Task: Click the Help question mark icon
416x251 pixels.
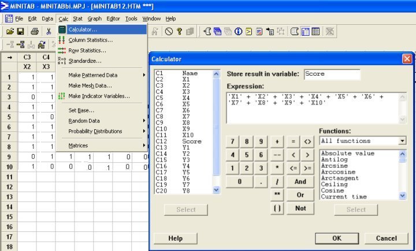Action: (180, 31)
